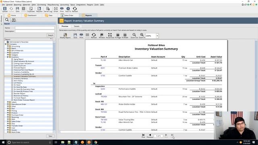The image size is (258, 145).
Task: Switch to the Dashboard tab
Action: 30,15
